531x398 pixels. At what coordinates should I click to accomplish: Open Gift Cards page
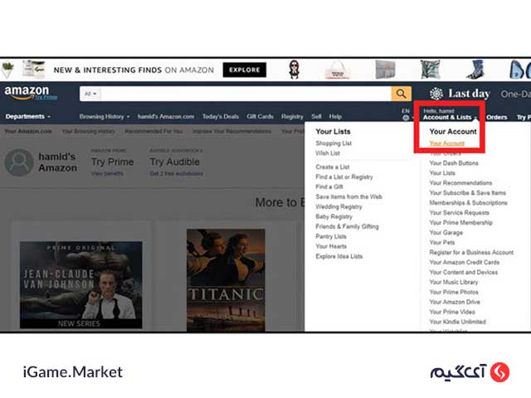260,116
